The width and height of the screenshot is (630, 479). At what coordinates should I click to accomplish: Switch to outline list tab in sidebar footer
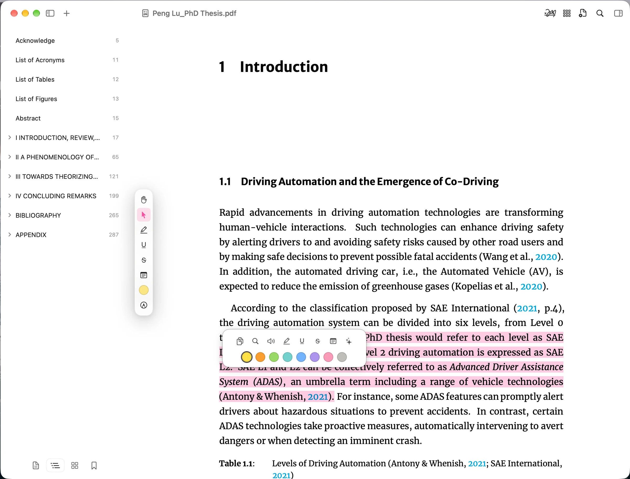click(55, 466)
